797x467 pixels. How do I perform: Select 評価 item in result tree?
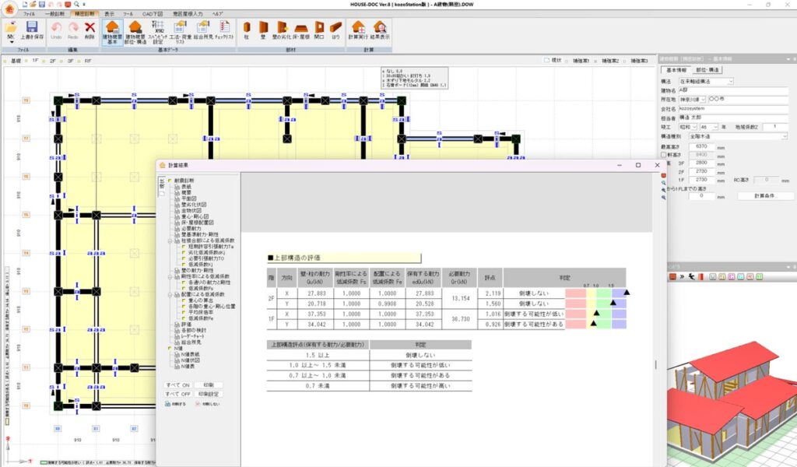(x=187, y=325)
